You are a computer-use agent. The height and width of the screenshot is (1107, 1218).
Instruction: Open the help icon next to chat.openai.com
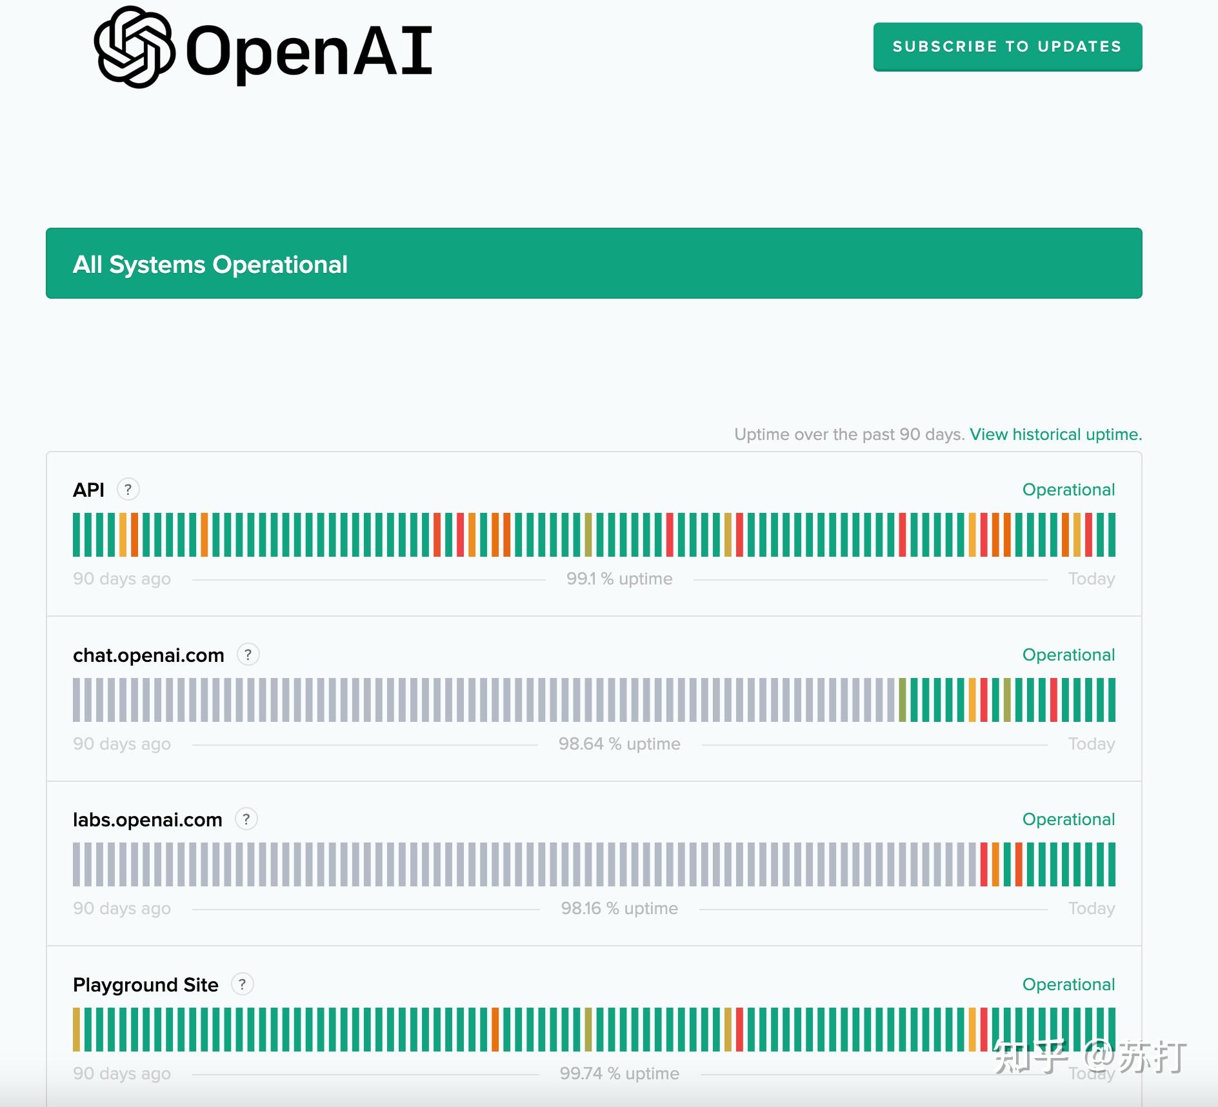247,654
